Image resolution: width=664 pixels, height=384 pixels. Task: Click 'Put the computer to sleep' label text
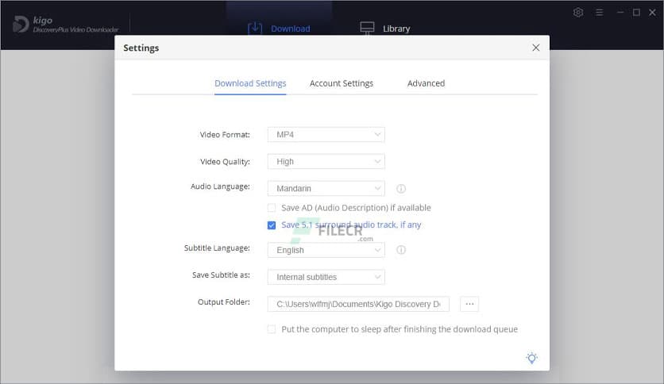pos(400,329)
